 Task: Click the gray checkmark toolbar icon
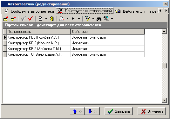[x=23, y=19]
